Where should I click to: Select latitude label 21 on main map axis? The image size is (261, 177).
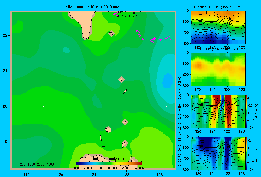(x=5, y=71)
